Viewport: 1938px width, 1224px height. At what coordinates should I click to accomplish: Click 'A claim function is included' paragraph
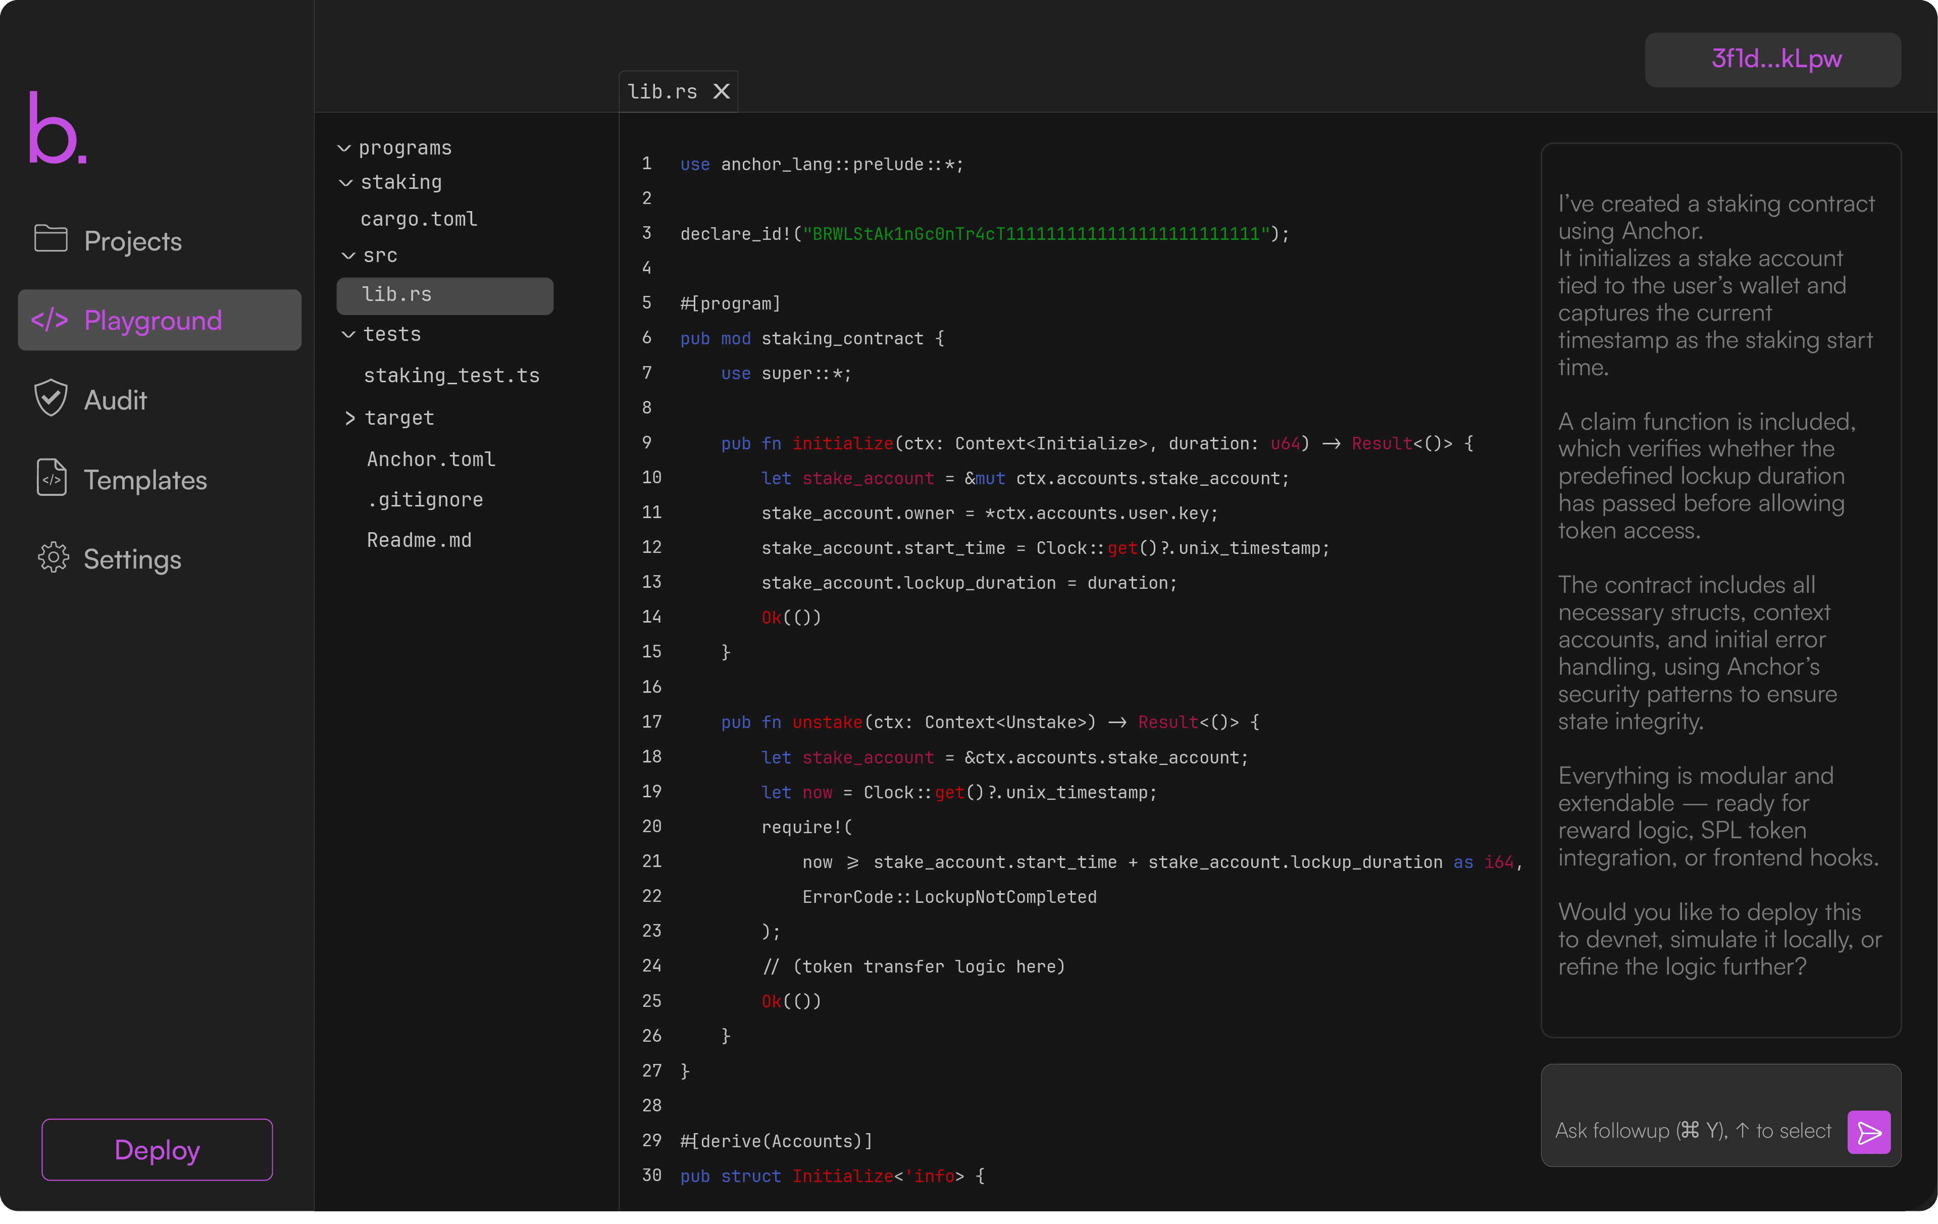pyautogui.click(x=1707, y=476)
